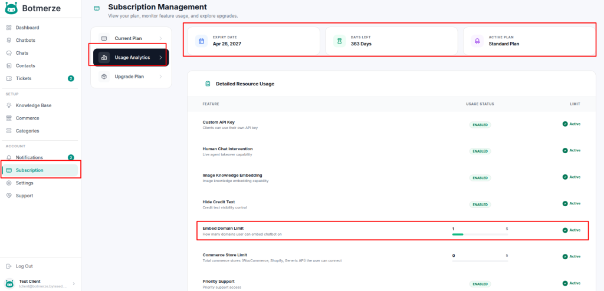Click the Test Client name label
Screen dimensions: 604x291
click(x=29, y=282)
